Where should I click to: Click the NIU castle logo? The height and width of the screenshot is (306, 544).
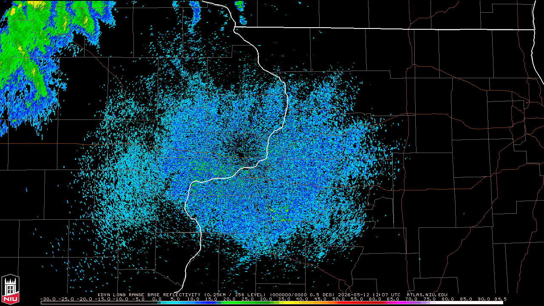[x=10, y=289]
